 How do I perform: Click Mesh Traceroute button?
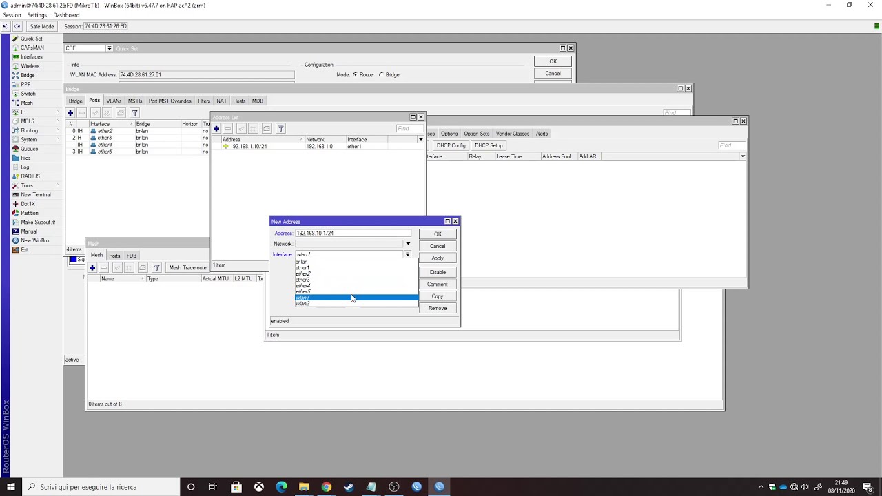pos(188,267)
